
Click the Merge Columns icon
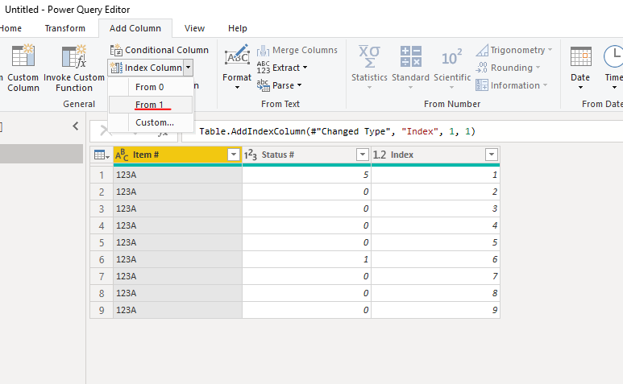(x=263, y=51)
